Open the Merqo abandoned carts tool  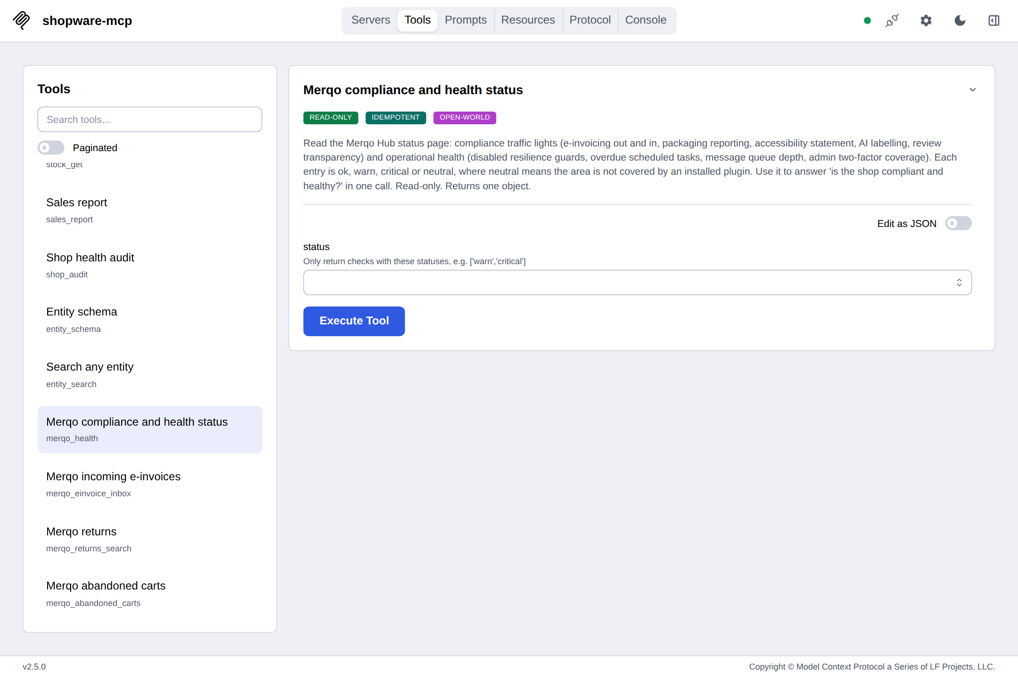(x=150, y=594)
